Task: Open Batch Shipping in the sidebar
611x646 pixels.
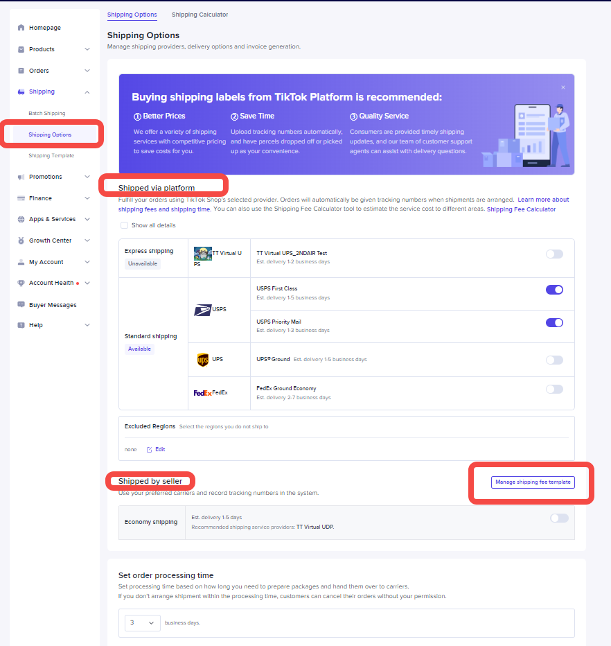Action: (47, 113)
